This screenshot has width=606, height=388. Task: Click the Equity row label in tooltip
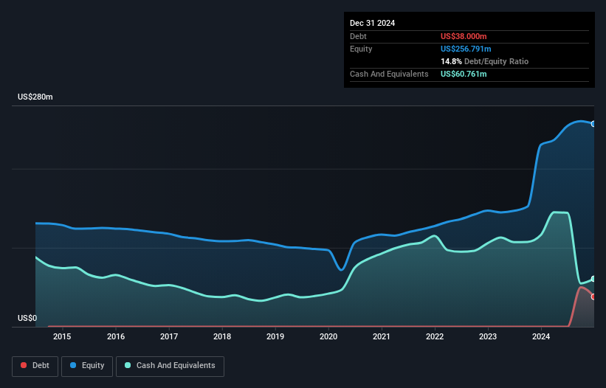tap(361, 49)
